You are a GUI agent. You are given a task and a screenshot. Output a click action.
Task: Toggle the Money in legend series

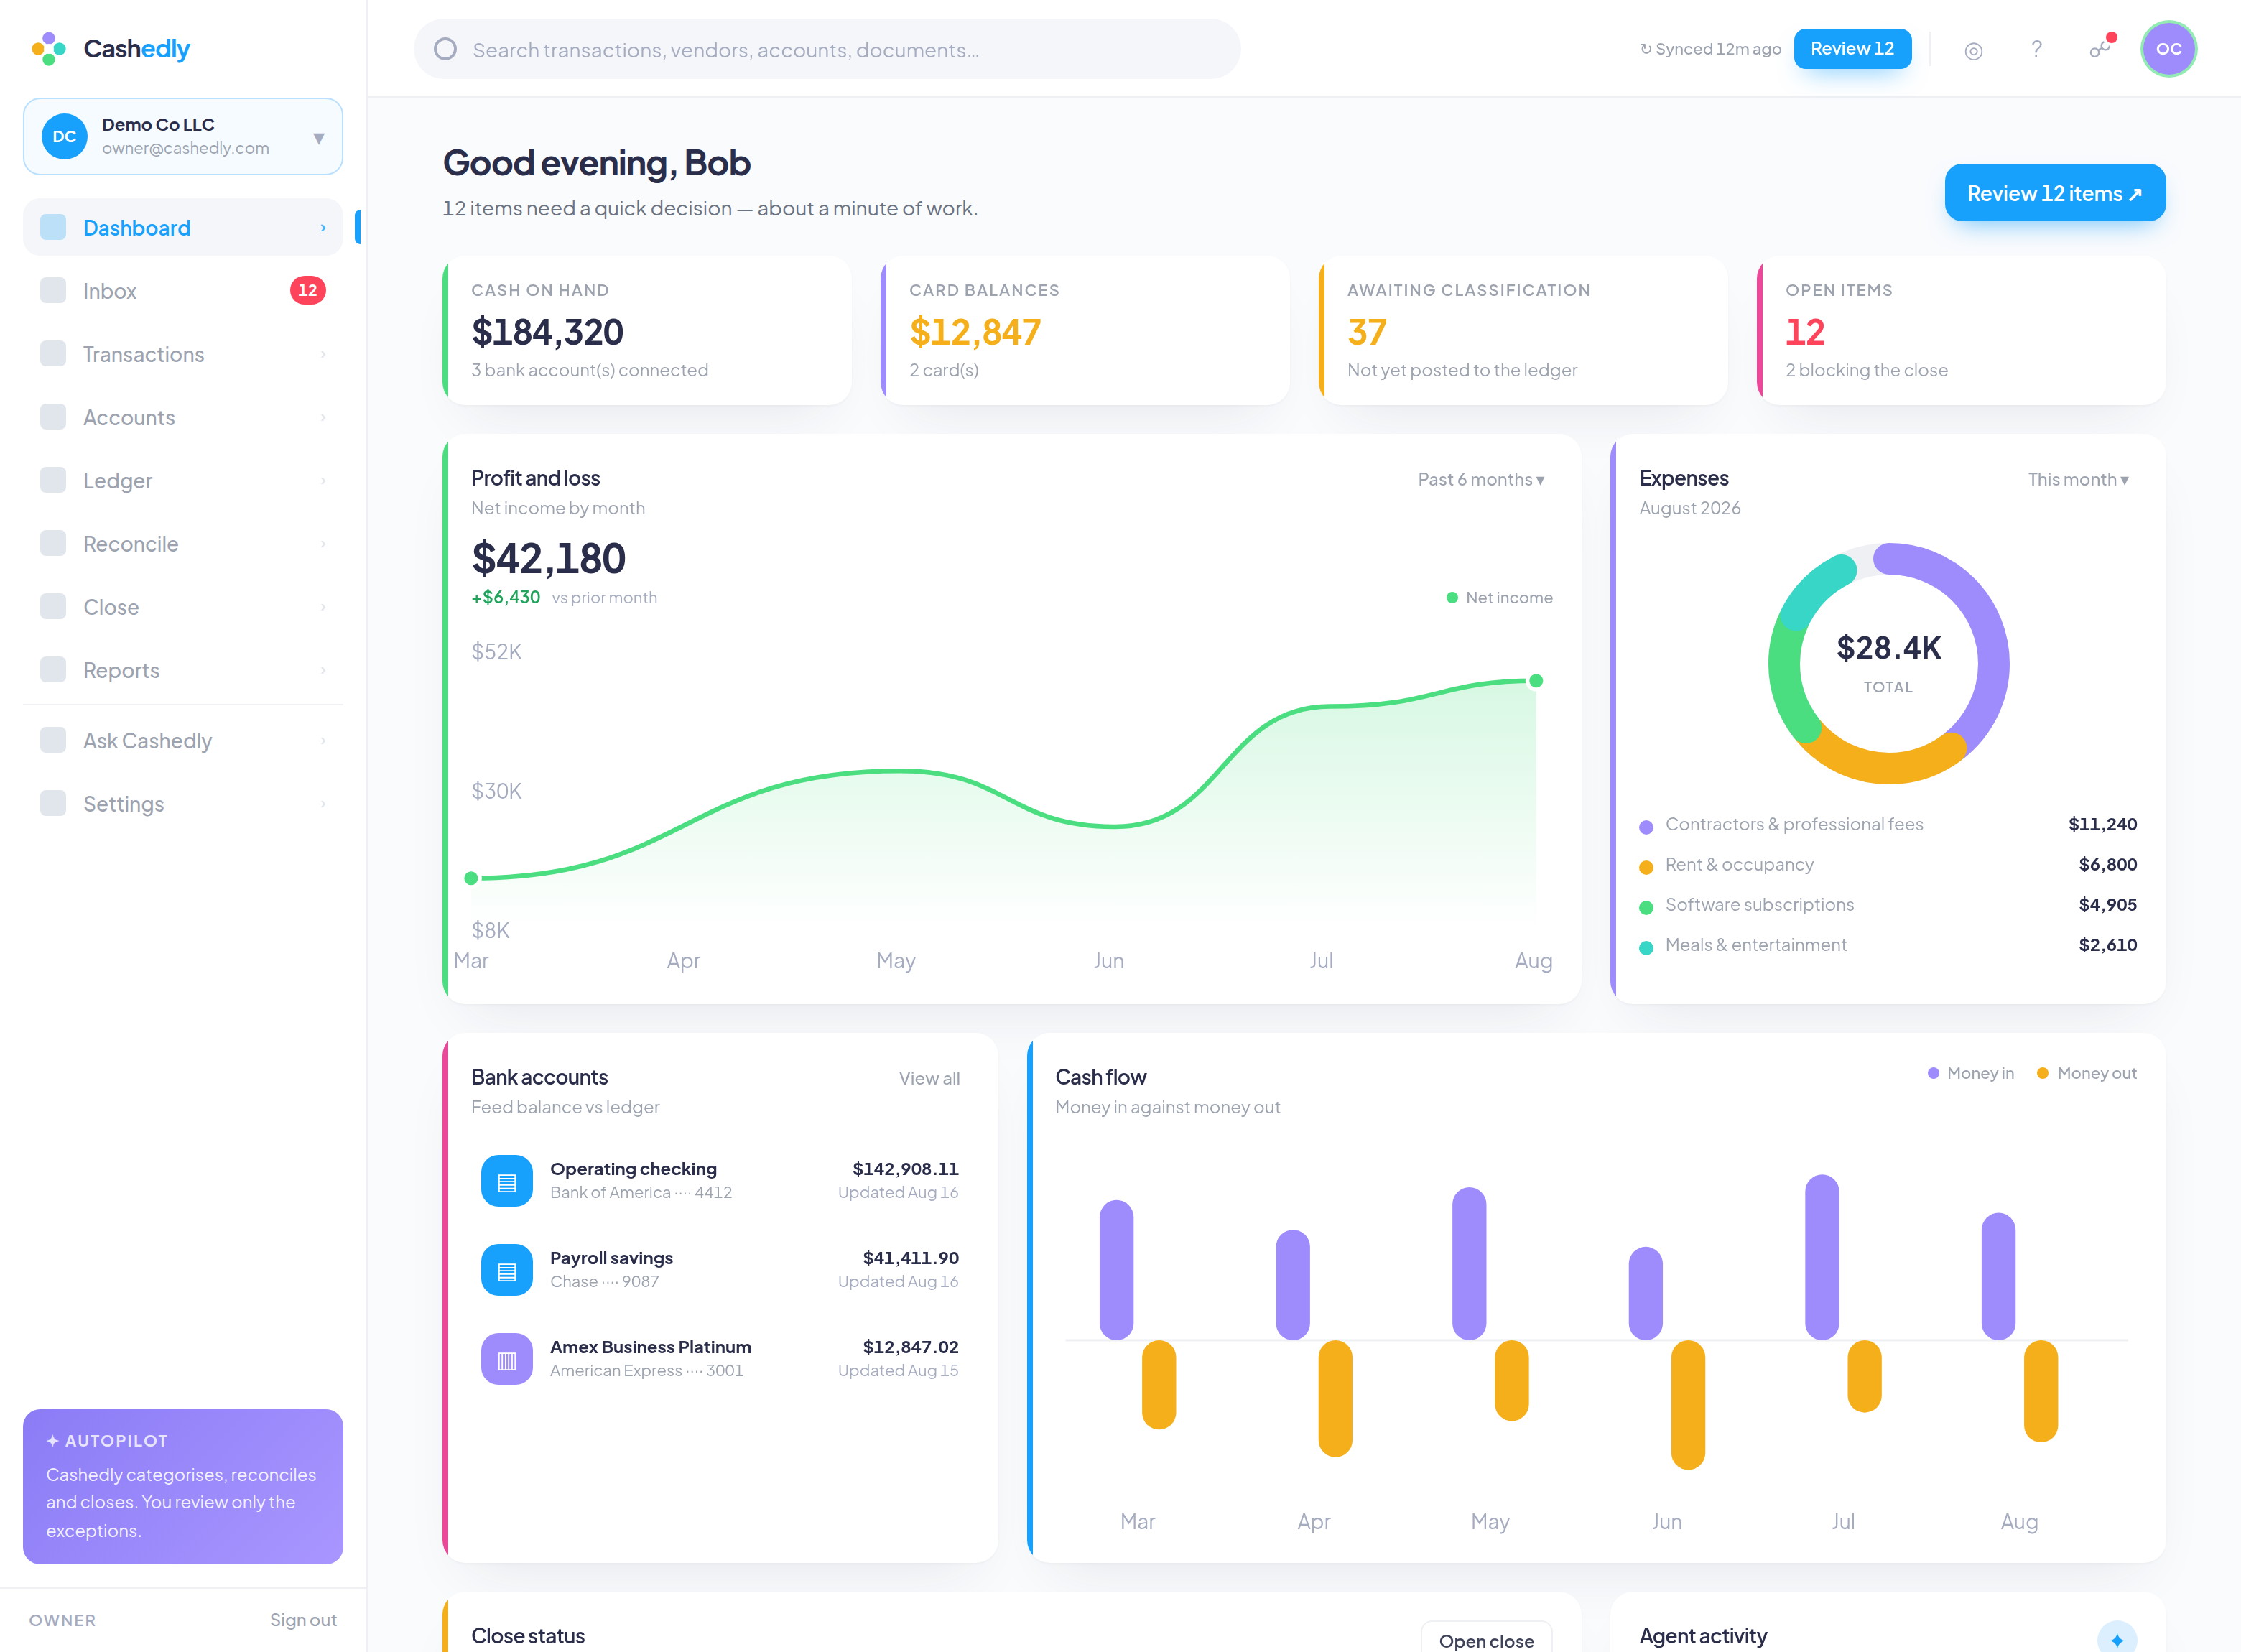pyautogui.click(x=1970, y=1073)
